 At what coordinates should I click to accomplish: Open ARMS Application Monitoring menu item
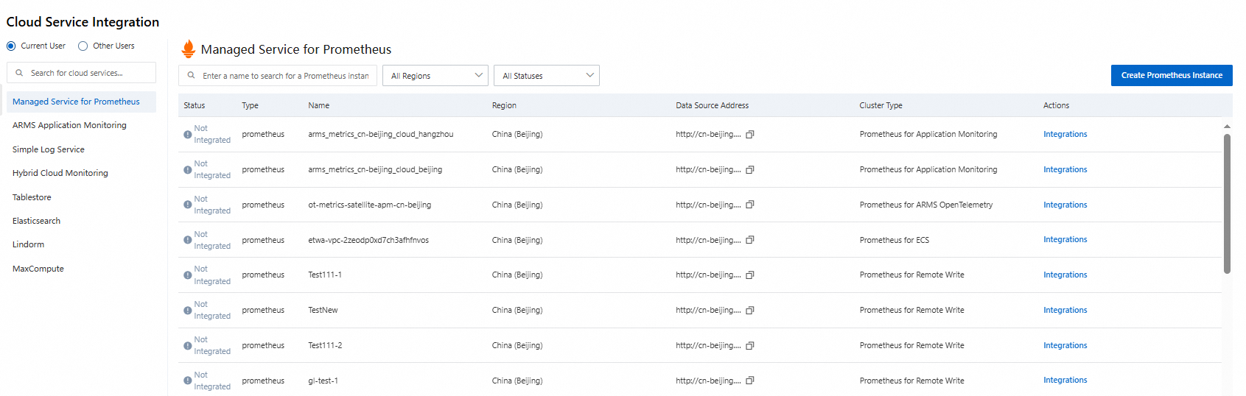(x=81, y=125)
